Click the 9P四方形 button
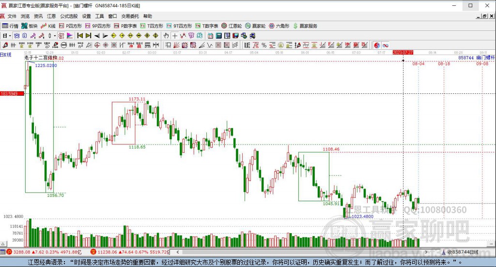496x267 pixels. pos(98,26)
